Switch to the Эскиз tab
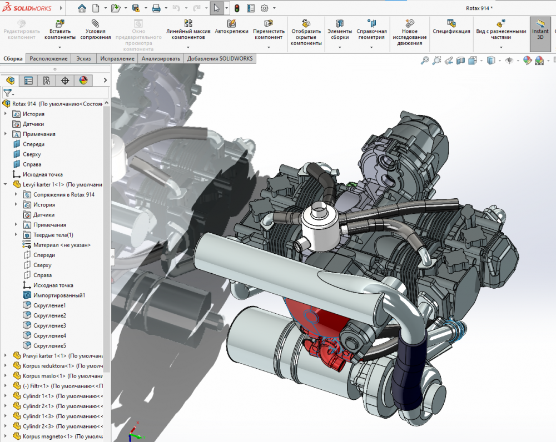 click(83, 58)
